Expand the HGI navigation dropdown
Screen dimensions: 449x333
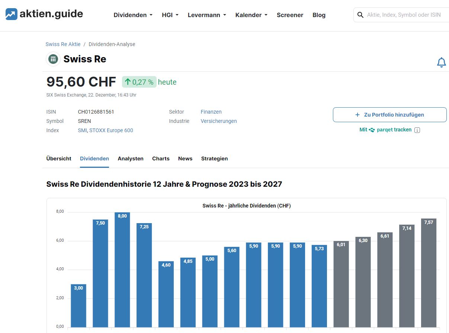(x=170, y=15)
